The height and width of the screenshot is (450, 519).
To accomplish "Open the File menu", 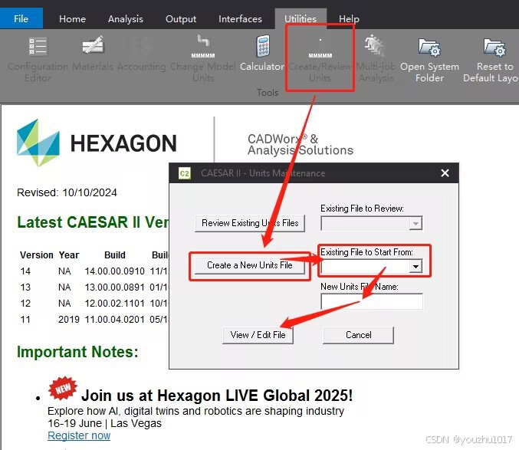I will click(21, 18).
